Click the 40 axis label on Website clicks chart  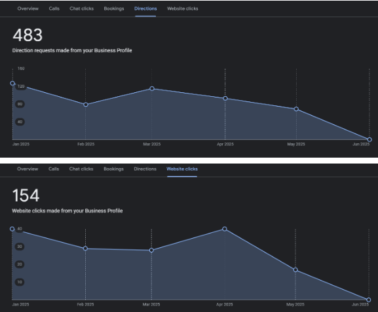click(20, 229)
